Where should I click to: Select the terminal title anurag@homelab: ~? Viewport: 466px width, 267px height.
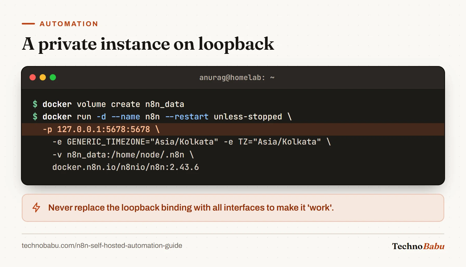237,77
